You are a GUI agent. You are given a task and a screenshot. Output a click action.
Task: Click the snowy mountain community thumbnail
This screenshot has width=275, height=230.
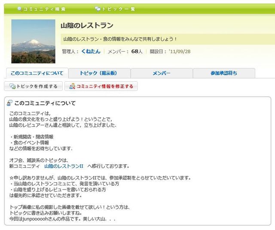[33, 41]
